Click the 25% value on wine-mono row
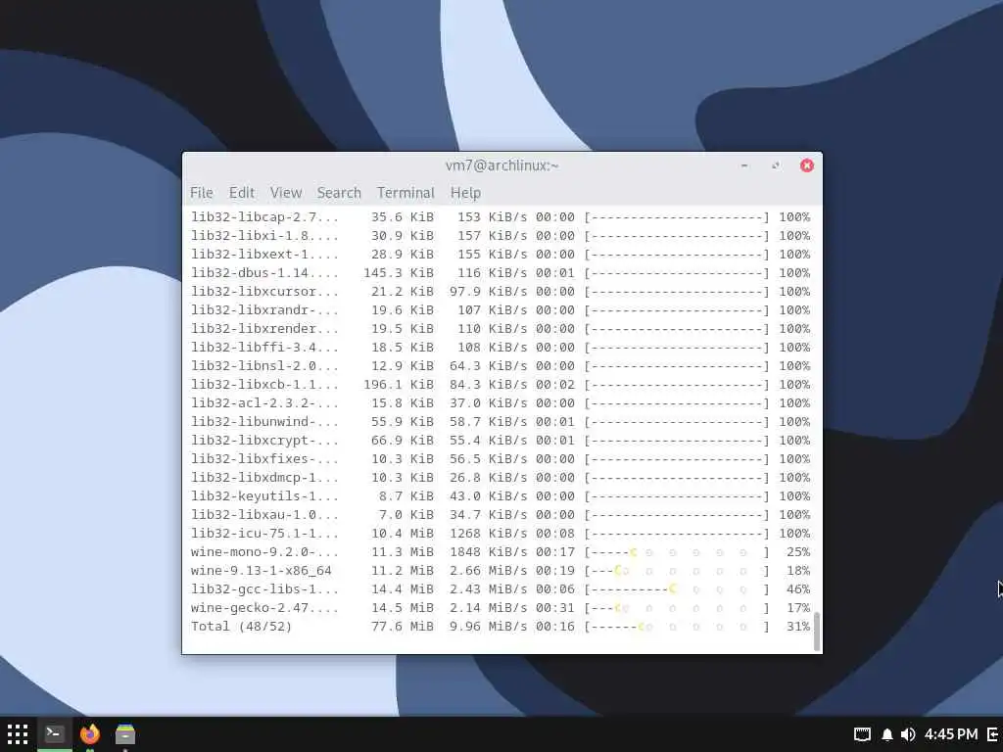This screenshot has width=1003, height=752. [798, 552]
